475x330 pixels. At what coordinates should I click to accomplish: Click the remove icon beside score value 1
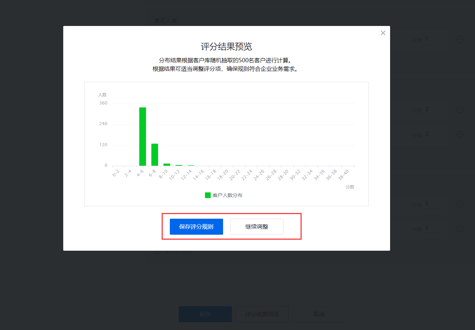tap(460, 39)
